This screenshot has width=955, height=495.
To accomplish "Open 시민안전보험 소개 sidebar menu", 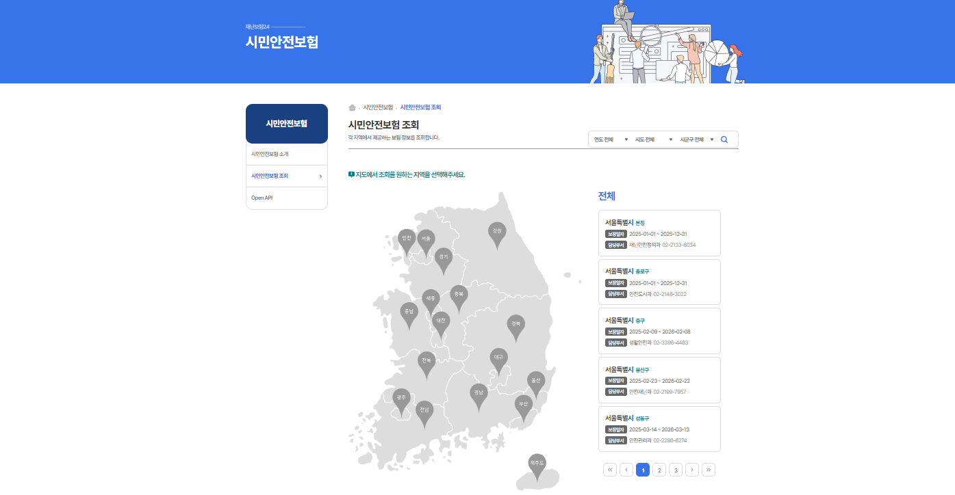I will pos(287,154).
